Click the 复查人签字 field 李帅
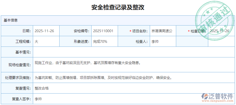The width and height of the screenshot is (236, 105). [x=134, y=99]
